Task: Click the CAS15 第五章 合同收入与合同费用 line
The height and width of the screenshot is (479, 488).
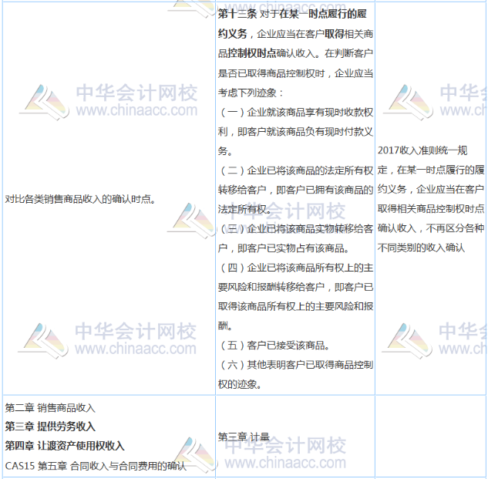Action: [x=96, y=465]
